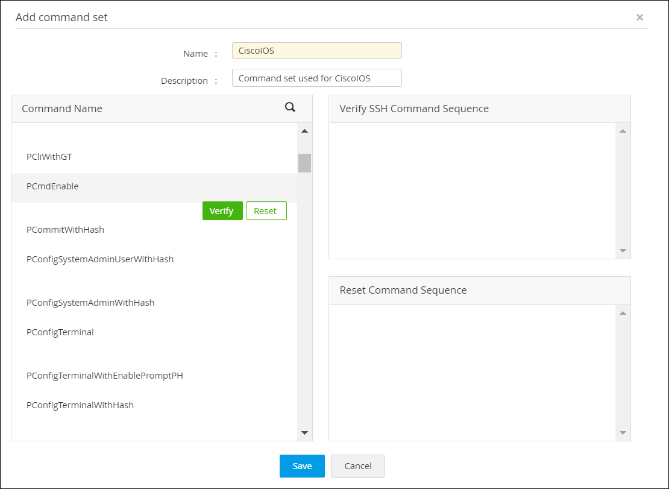
Task: Choose PConfigSystemAdminUserWithHash from list
Action: pos(100,259)
